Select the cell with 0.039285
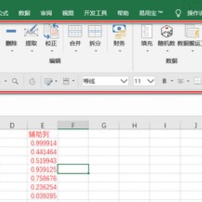The height and width of the screenshot is (202, 202). tap(43, 196)
